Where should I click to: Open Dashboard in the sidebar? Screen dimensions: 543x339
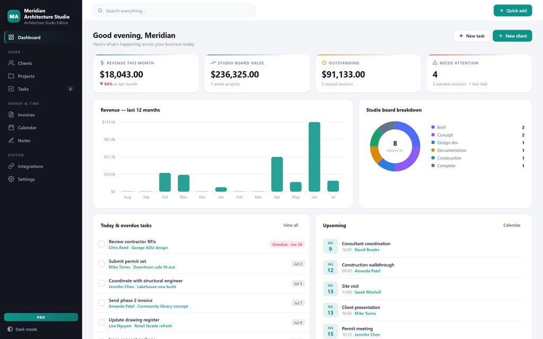click(x=41, y=38)
